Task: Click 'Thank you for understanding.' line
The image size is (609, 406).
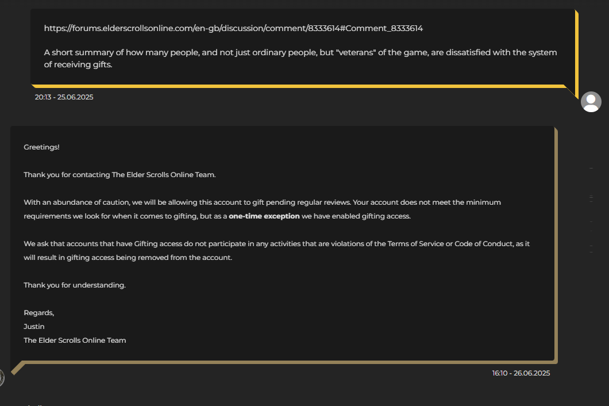Action: (75, 285)
